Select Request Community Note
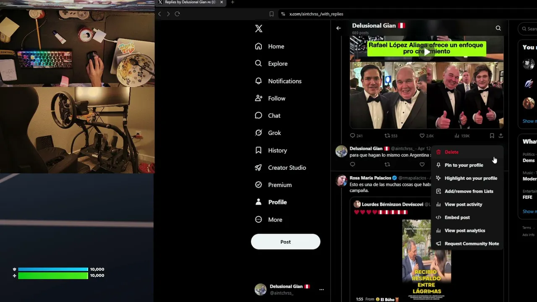 (467, 244)
